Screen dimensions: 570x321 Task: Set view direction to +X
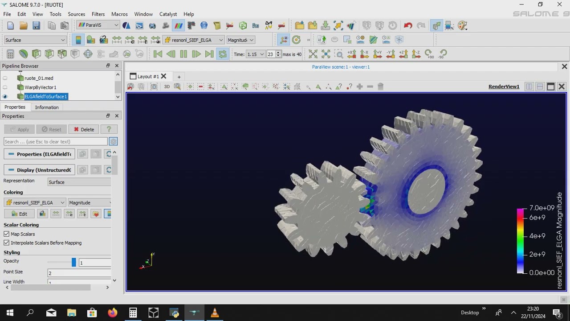tap(352, 54)
